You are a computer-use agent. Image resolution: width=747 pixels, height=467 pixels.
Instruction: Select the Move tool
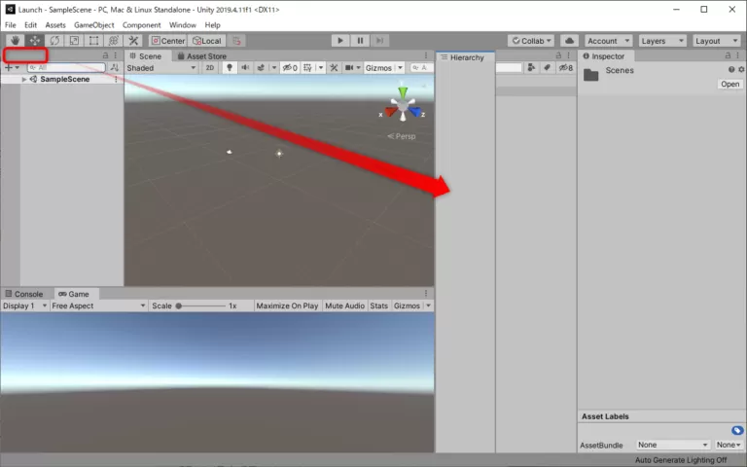click(x=35, y=41)
